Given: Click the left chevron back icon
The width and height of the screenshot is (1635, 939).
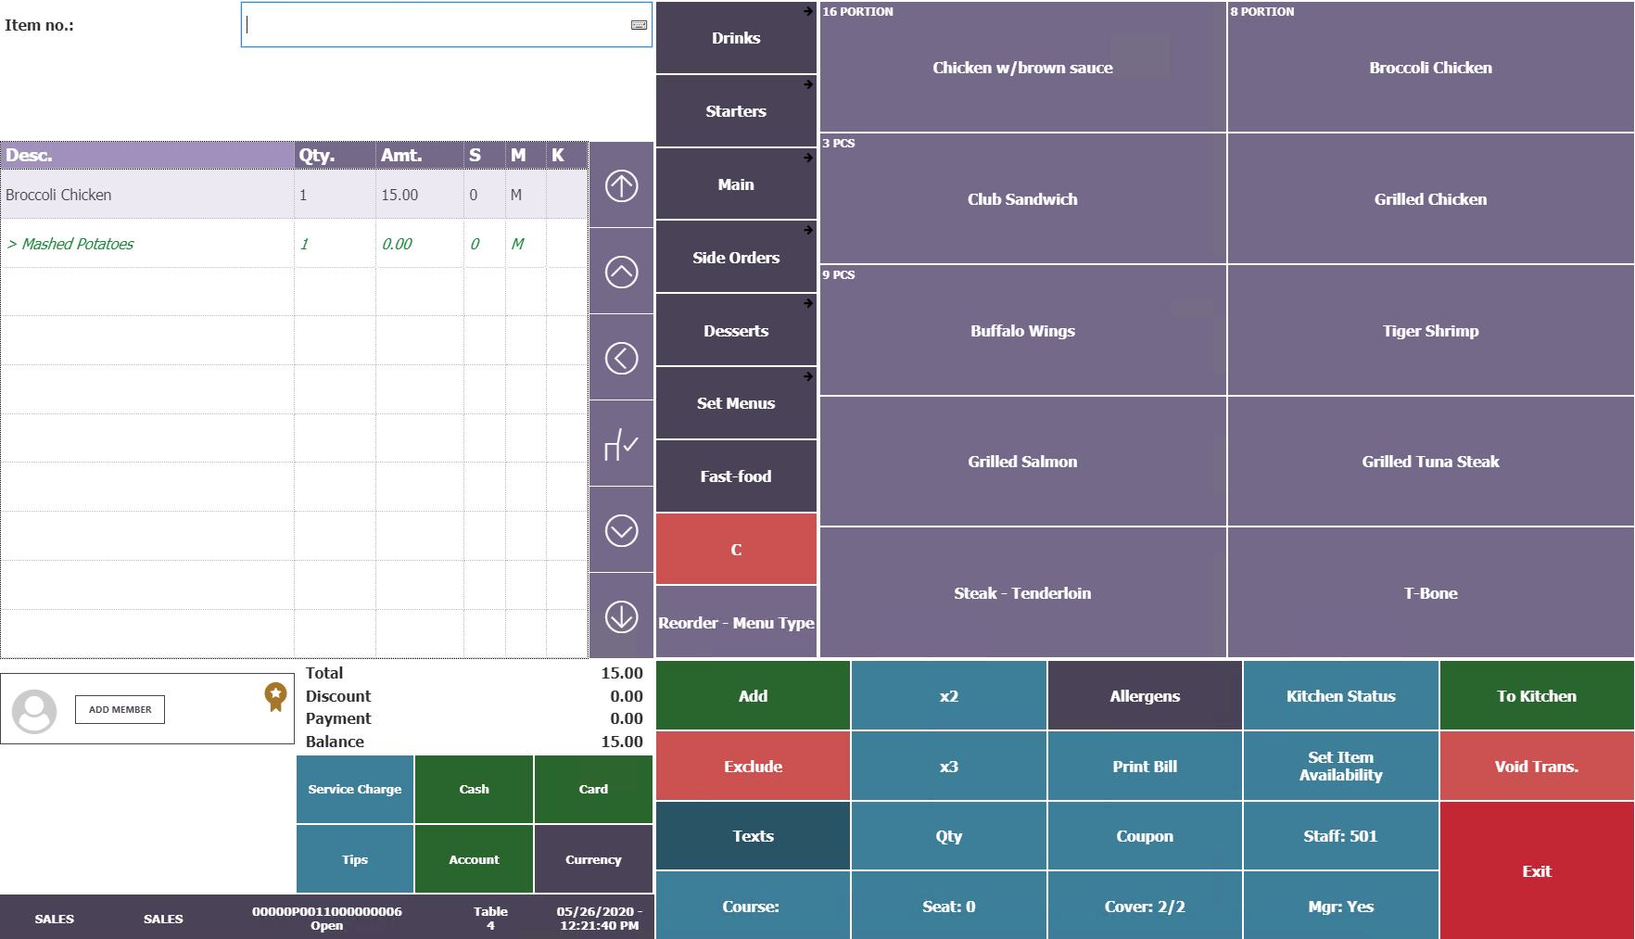Looking at the screenshot, I should click(621, 358).
